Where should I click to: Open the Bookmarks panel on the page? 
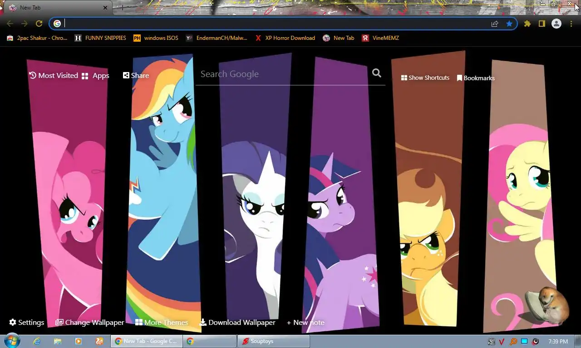(476, 78)
